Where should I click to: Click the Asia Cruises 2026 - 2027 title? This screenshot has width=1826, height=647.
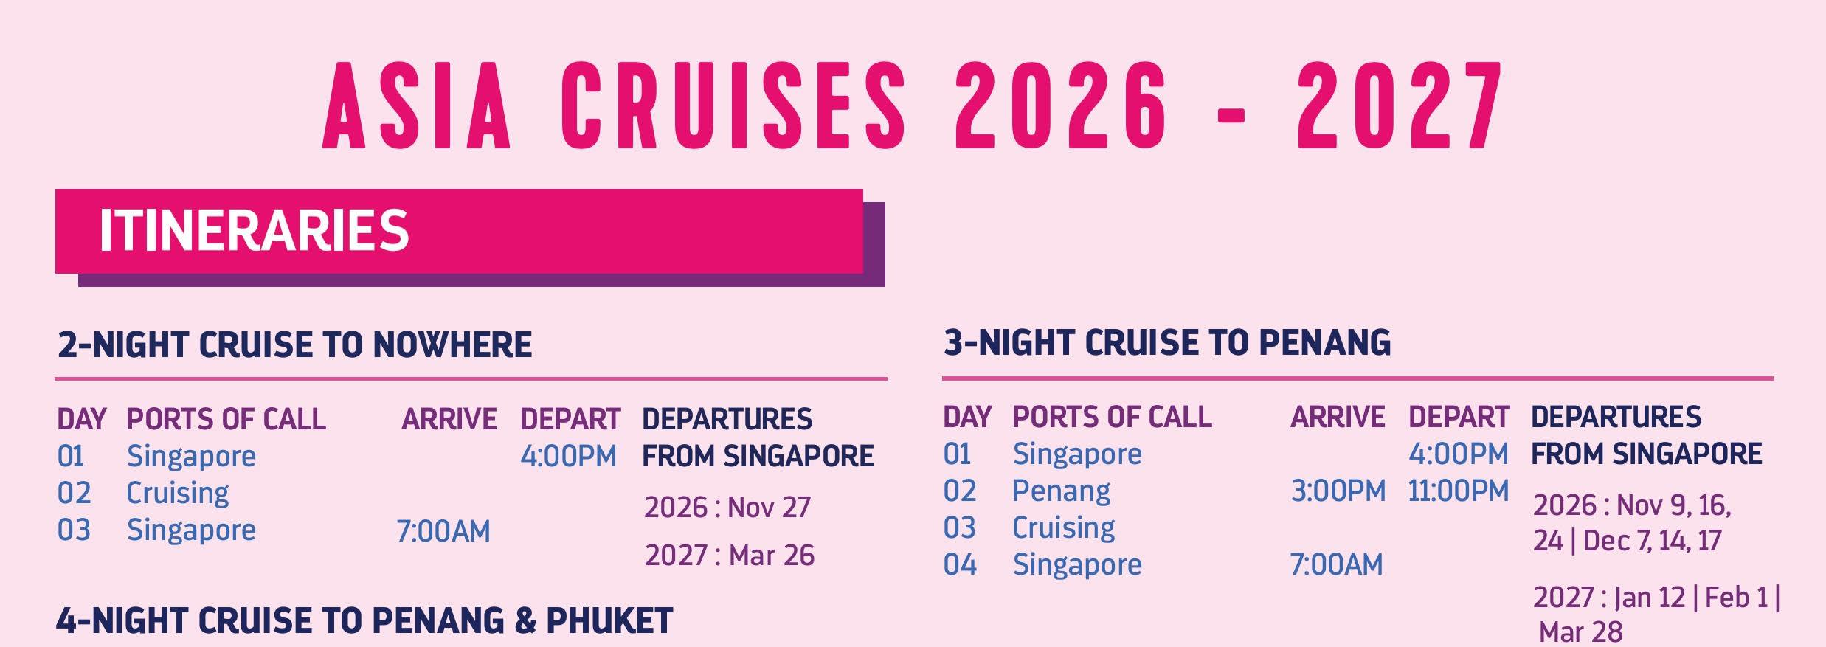pyautogui.click(x=913, y=107)
